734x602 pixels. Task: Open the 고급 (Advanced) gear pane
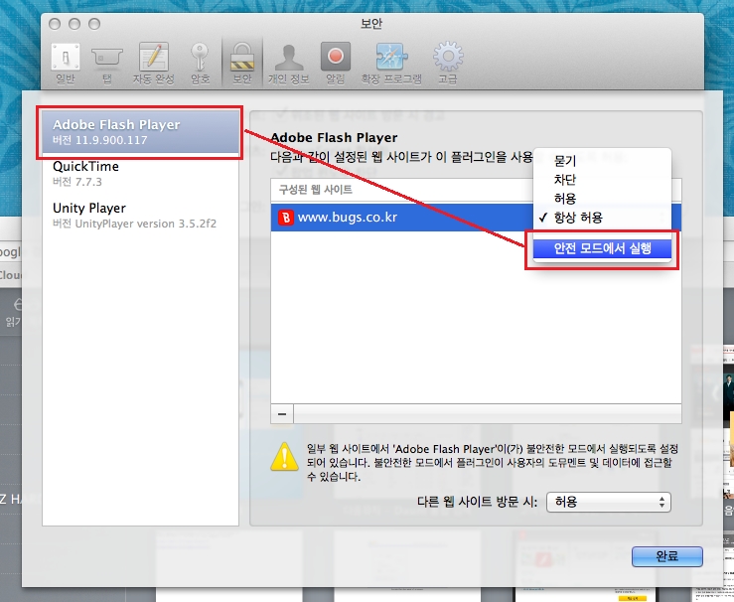point(448,65)
